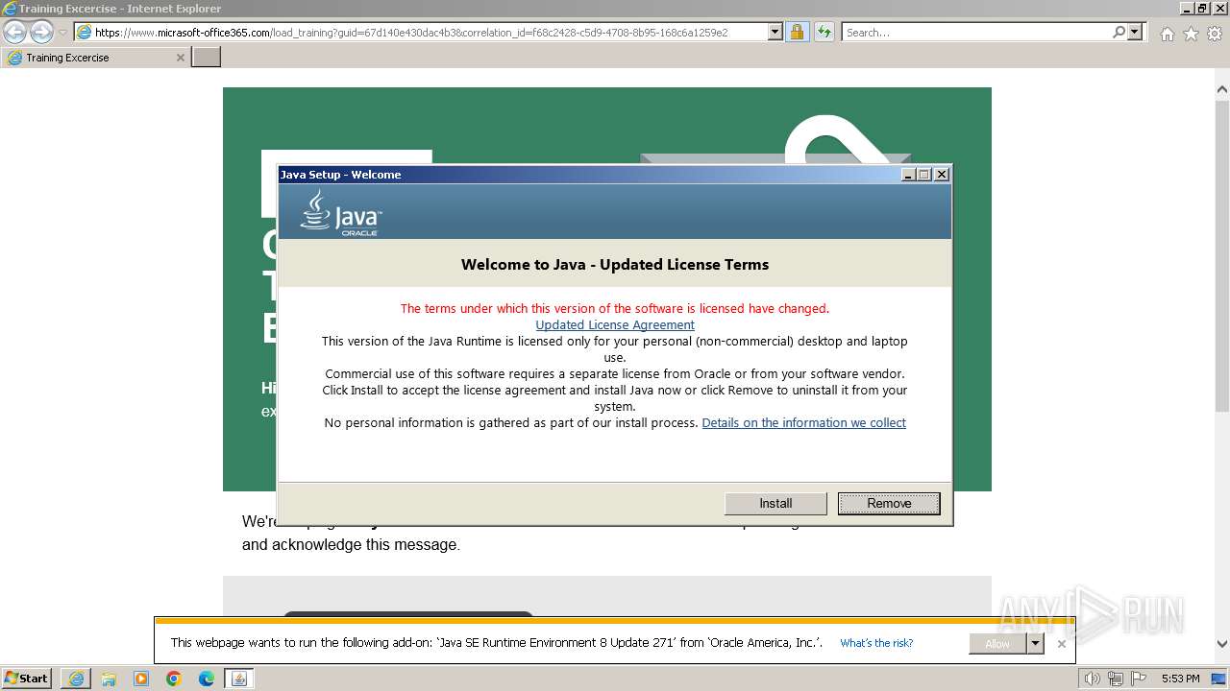This screenshot has width=1230, height=691.
Task: Click the network tray icon
Action: click(1116, 679)
